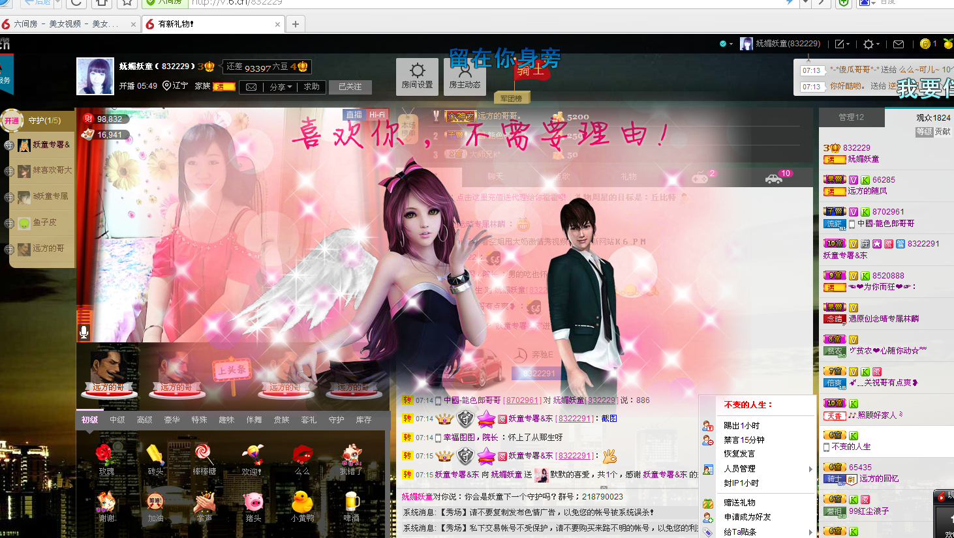954x538 pixels.
Task: Toggle the 直播 stream mode
Action: point(354,114)
